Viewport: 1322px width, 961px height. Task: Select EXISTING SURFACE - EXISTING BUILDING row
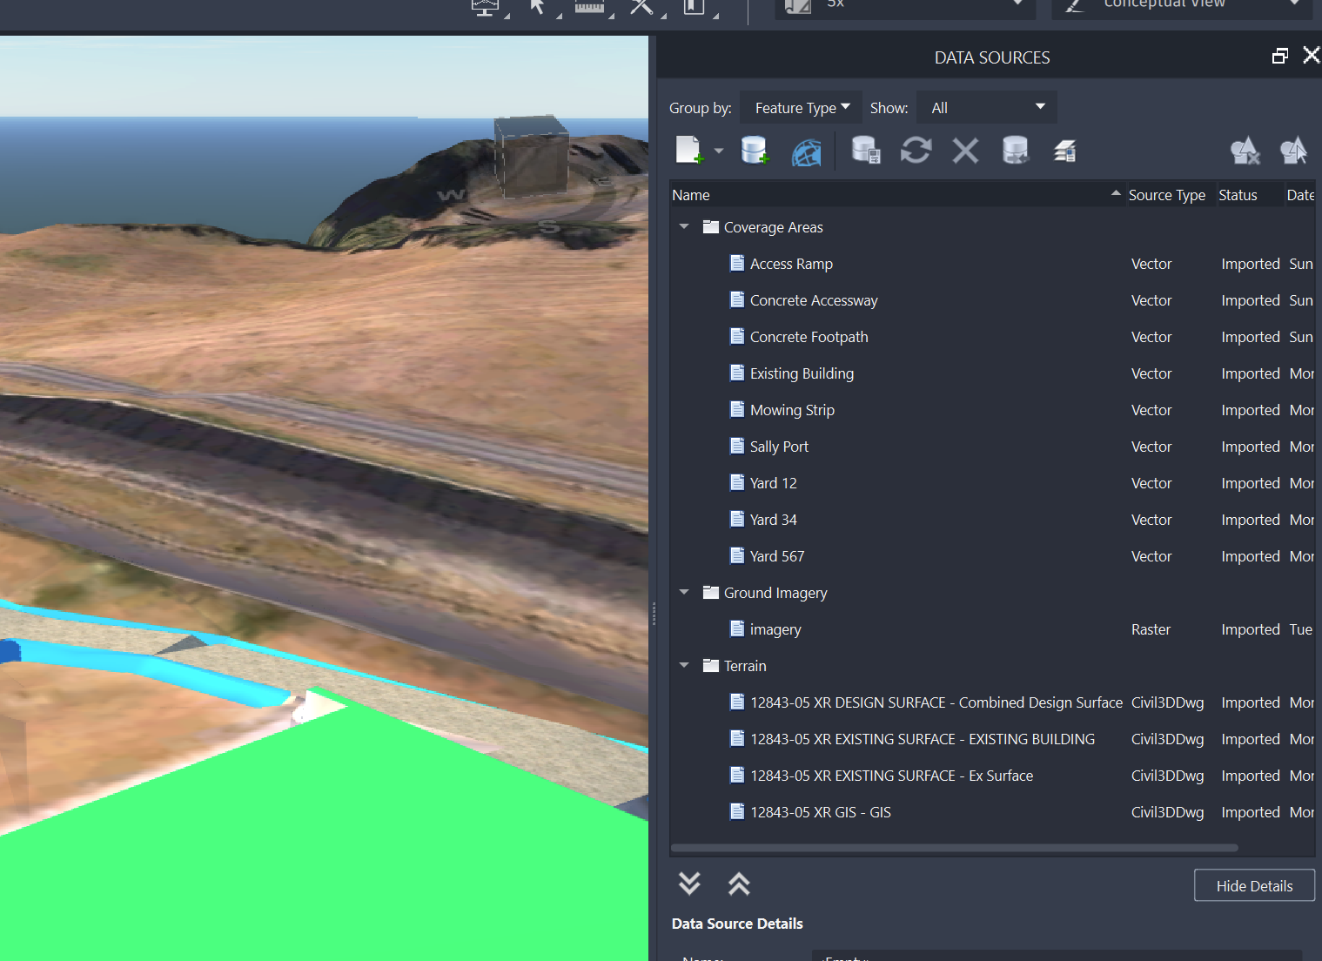pyautogui.click(x=992, y=739)
